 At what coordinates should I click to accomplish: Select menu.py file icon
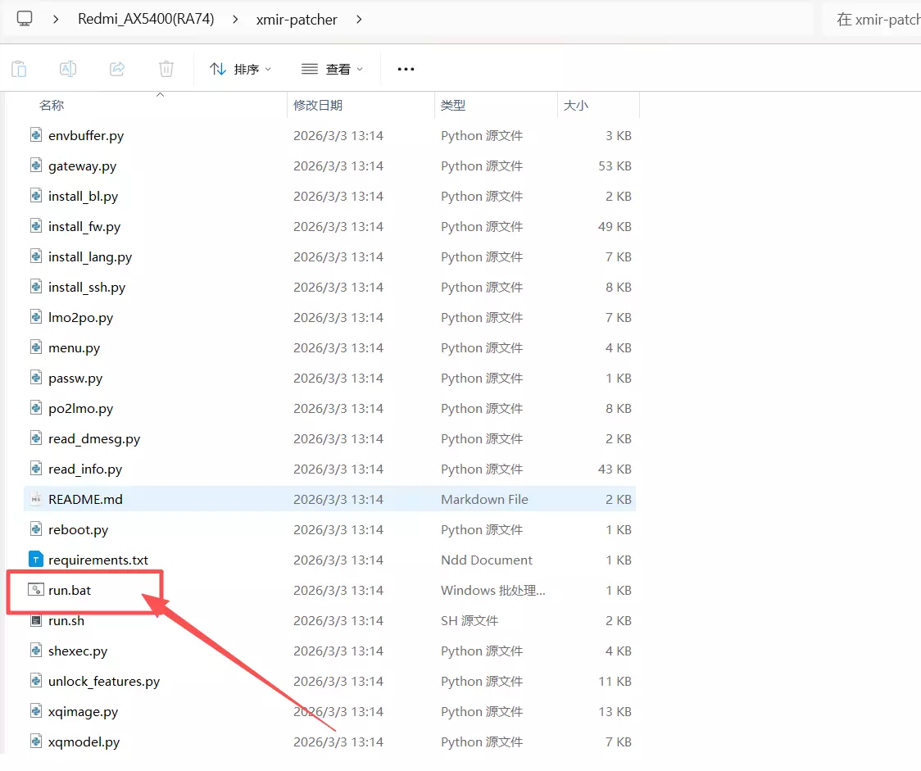click(x=36, y=347)
